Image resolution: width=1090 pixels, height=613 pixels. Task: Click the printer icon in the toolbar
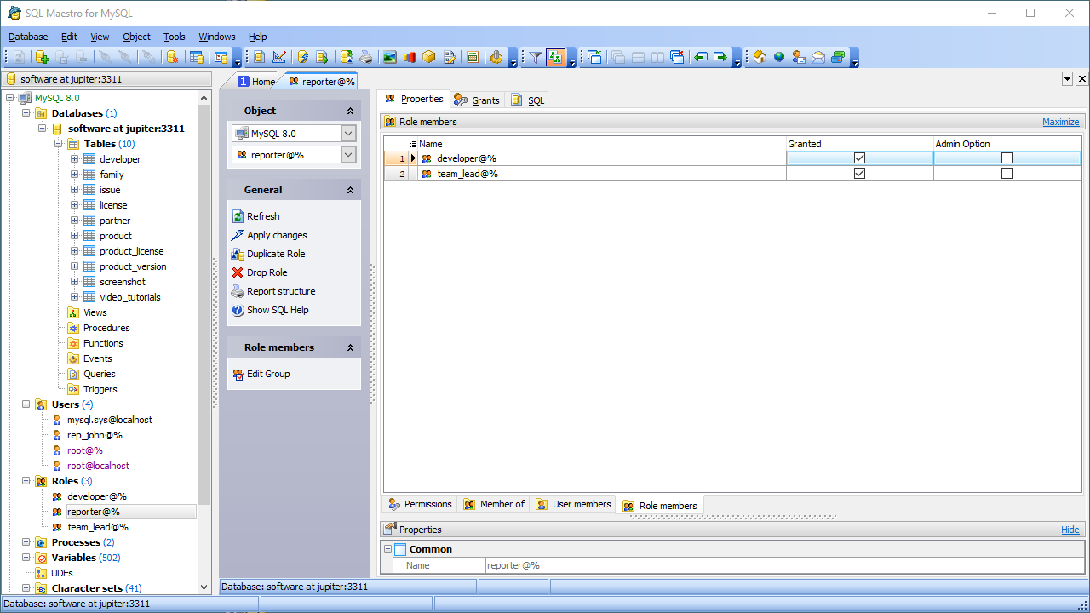point(366,57)
